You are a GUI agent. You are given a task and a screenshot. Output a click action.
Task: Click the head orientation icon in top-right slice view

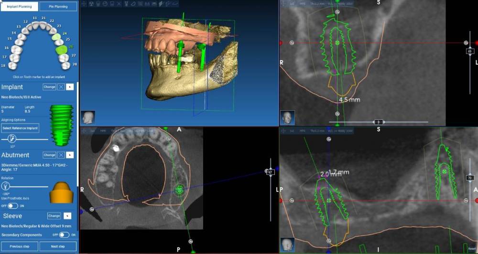point(287,117)
